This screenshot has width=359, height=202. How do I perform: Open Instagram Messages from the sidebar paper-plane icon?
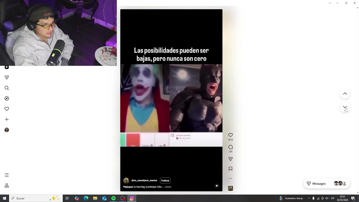7,77
